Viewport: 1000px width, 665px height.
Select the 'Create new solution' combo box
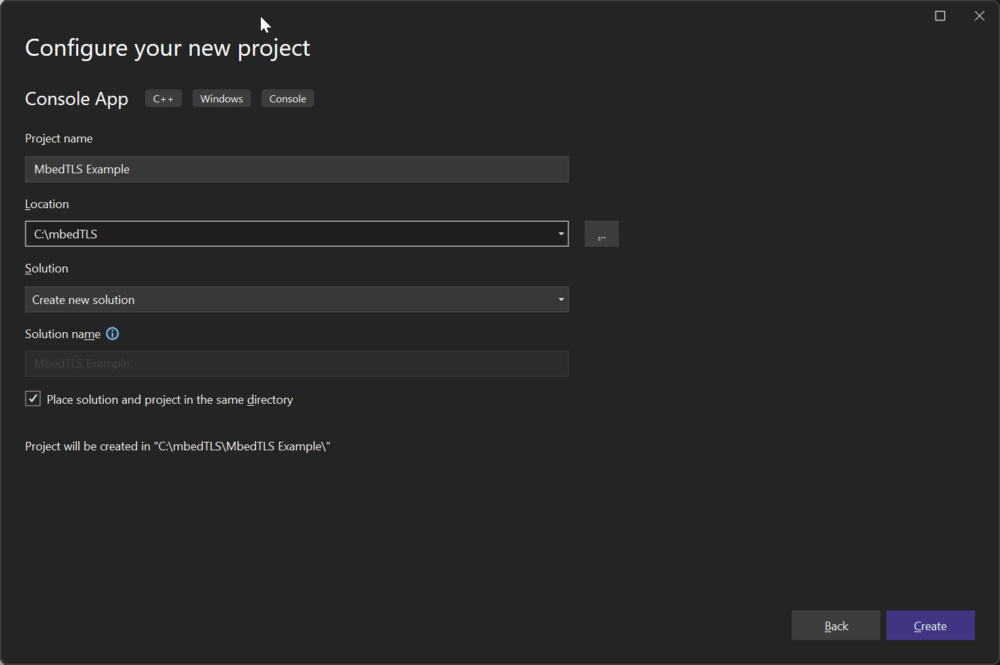[289, 299]
